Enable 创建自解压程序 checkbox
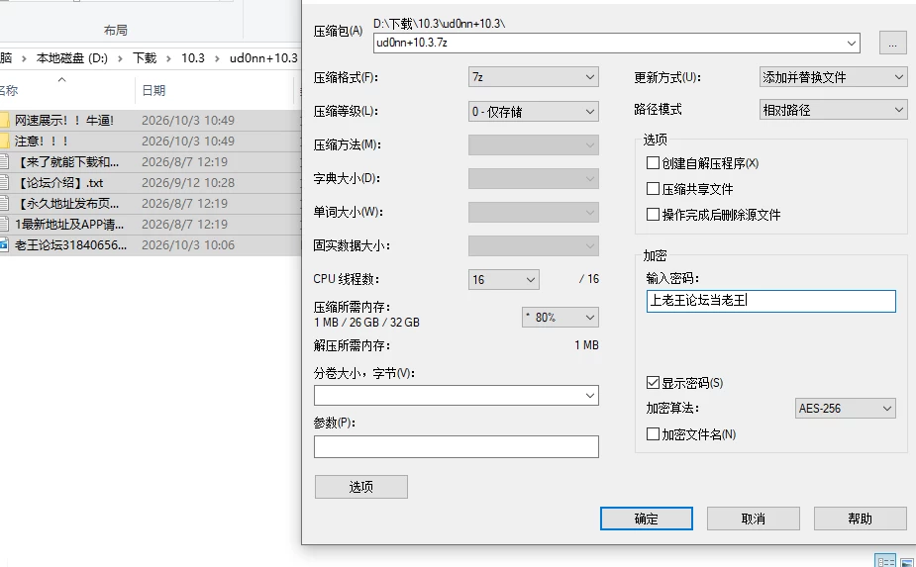Image resolution: width=916 pixels, height=567 pixels. tap(654, 163)
